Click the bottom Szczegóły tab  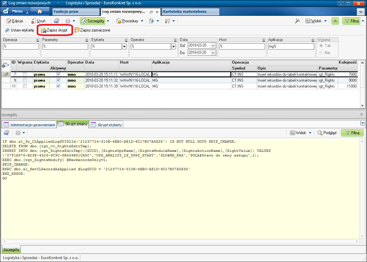tap(11, 250)
